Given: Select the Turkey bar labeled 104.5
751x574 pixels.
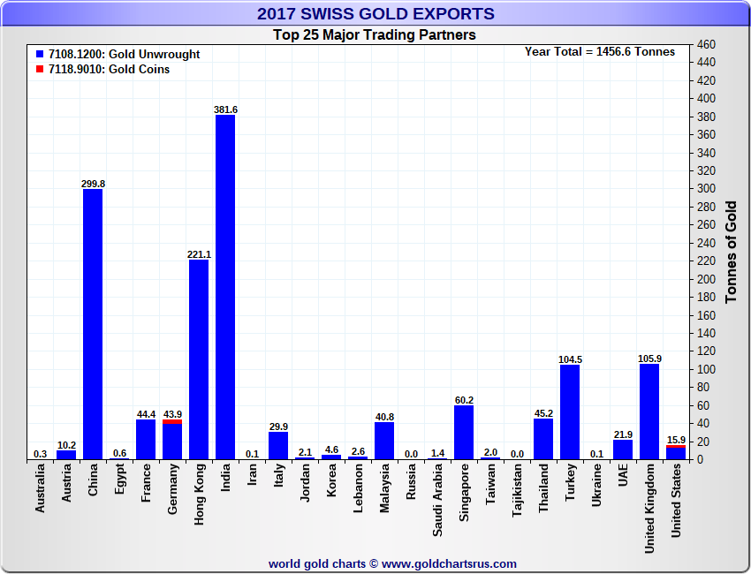Looking at the screenshot, I should [570, 412].
